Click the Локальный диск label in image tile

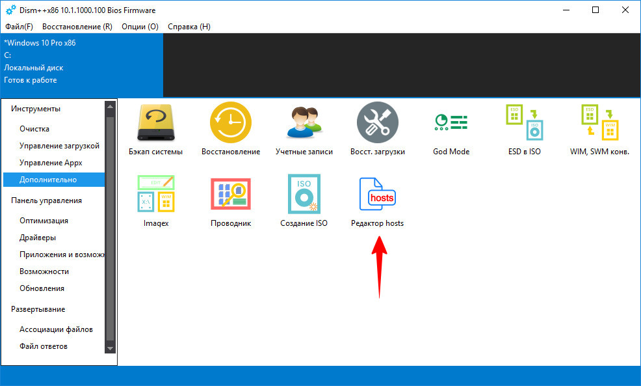[x=34, y=68]
